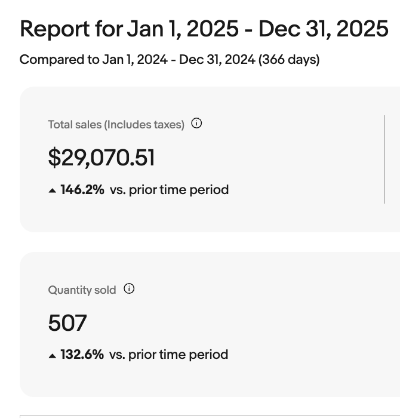Click the partially visible card at bottom

point(209,416)
